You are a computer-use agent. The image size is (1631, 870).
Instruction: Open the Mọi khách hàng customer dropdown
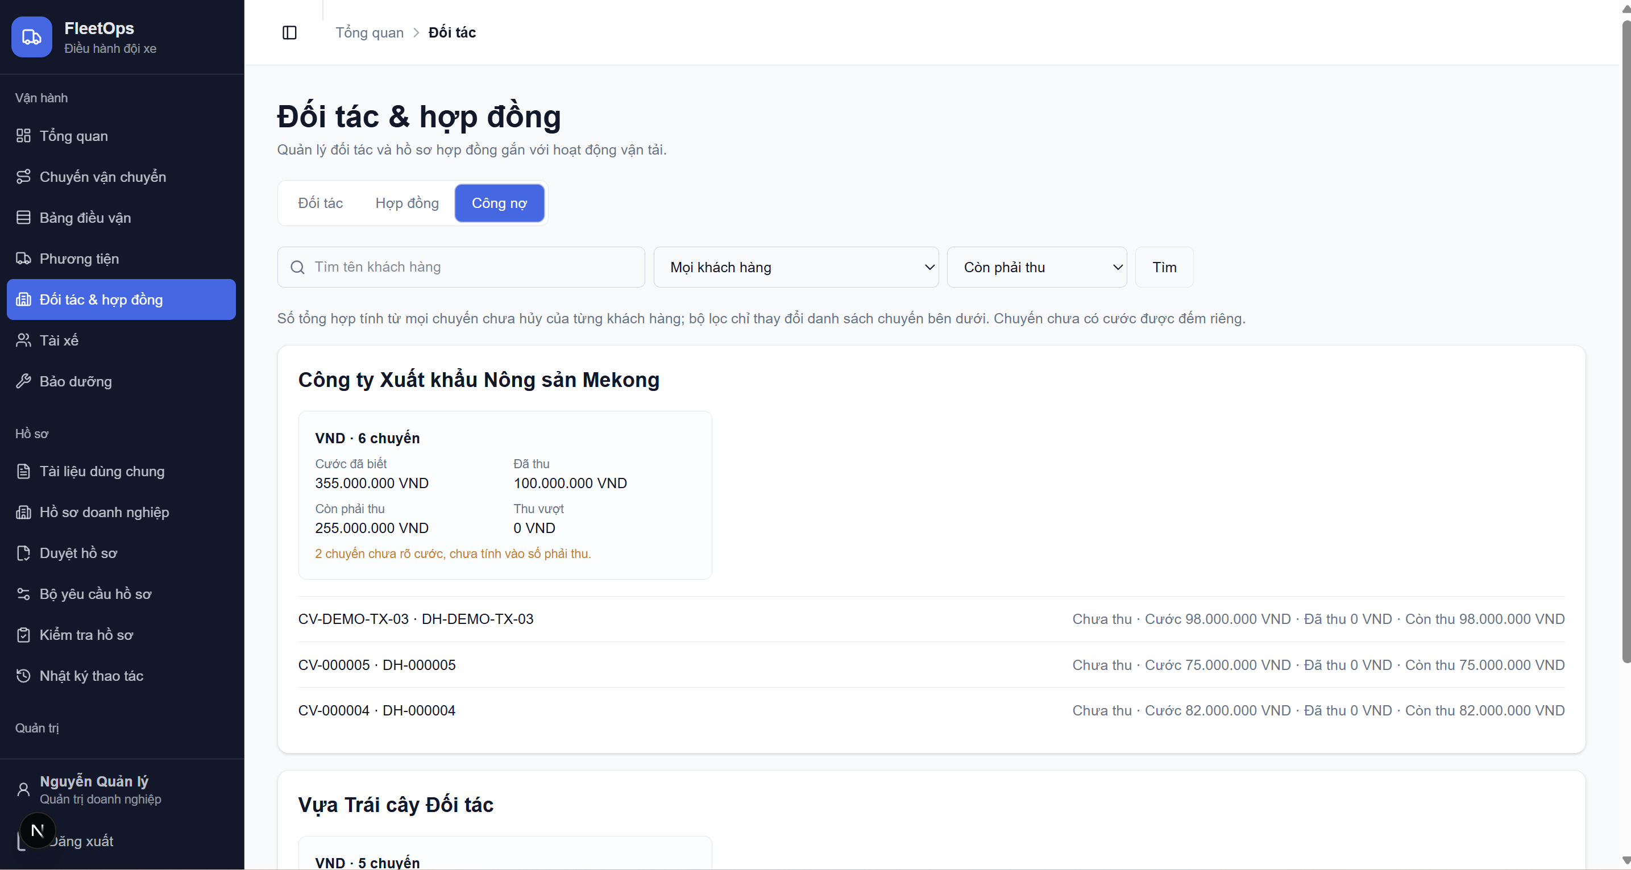coord(796,267)
